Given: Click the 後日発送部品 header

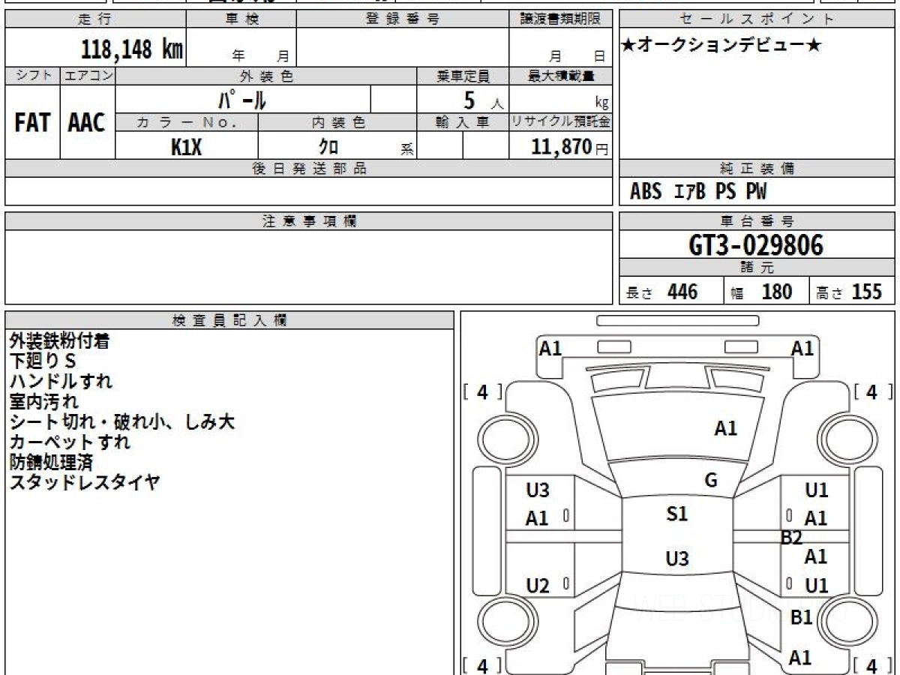Looking at the screenshot, I should tap(309, 169).
